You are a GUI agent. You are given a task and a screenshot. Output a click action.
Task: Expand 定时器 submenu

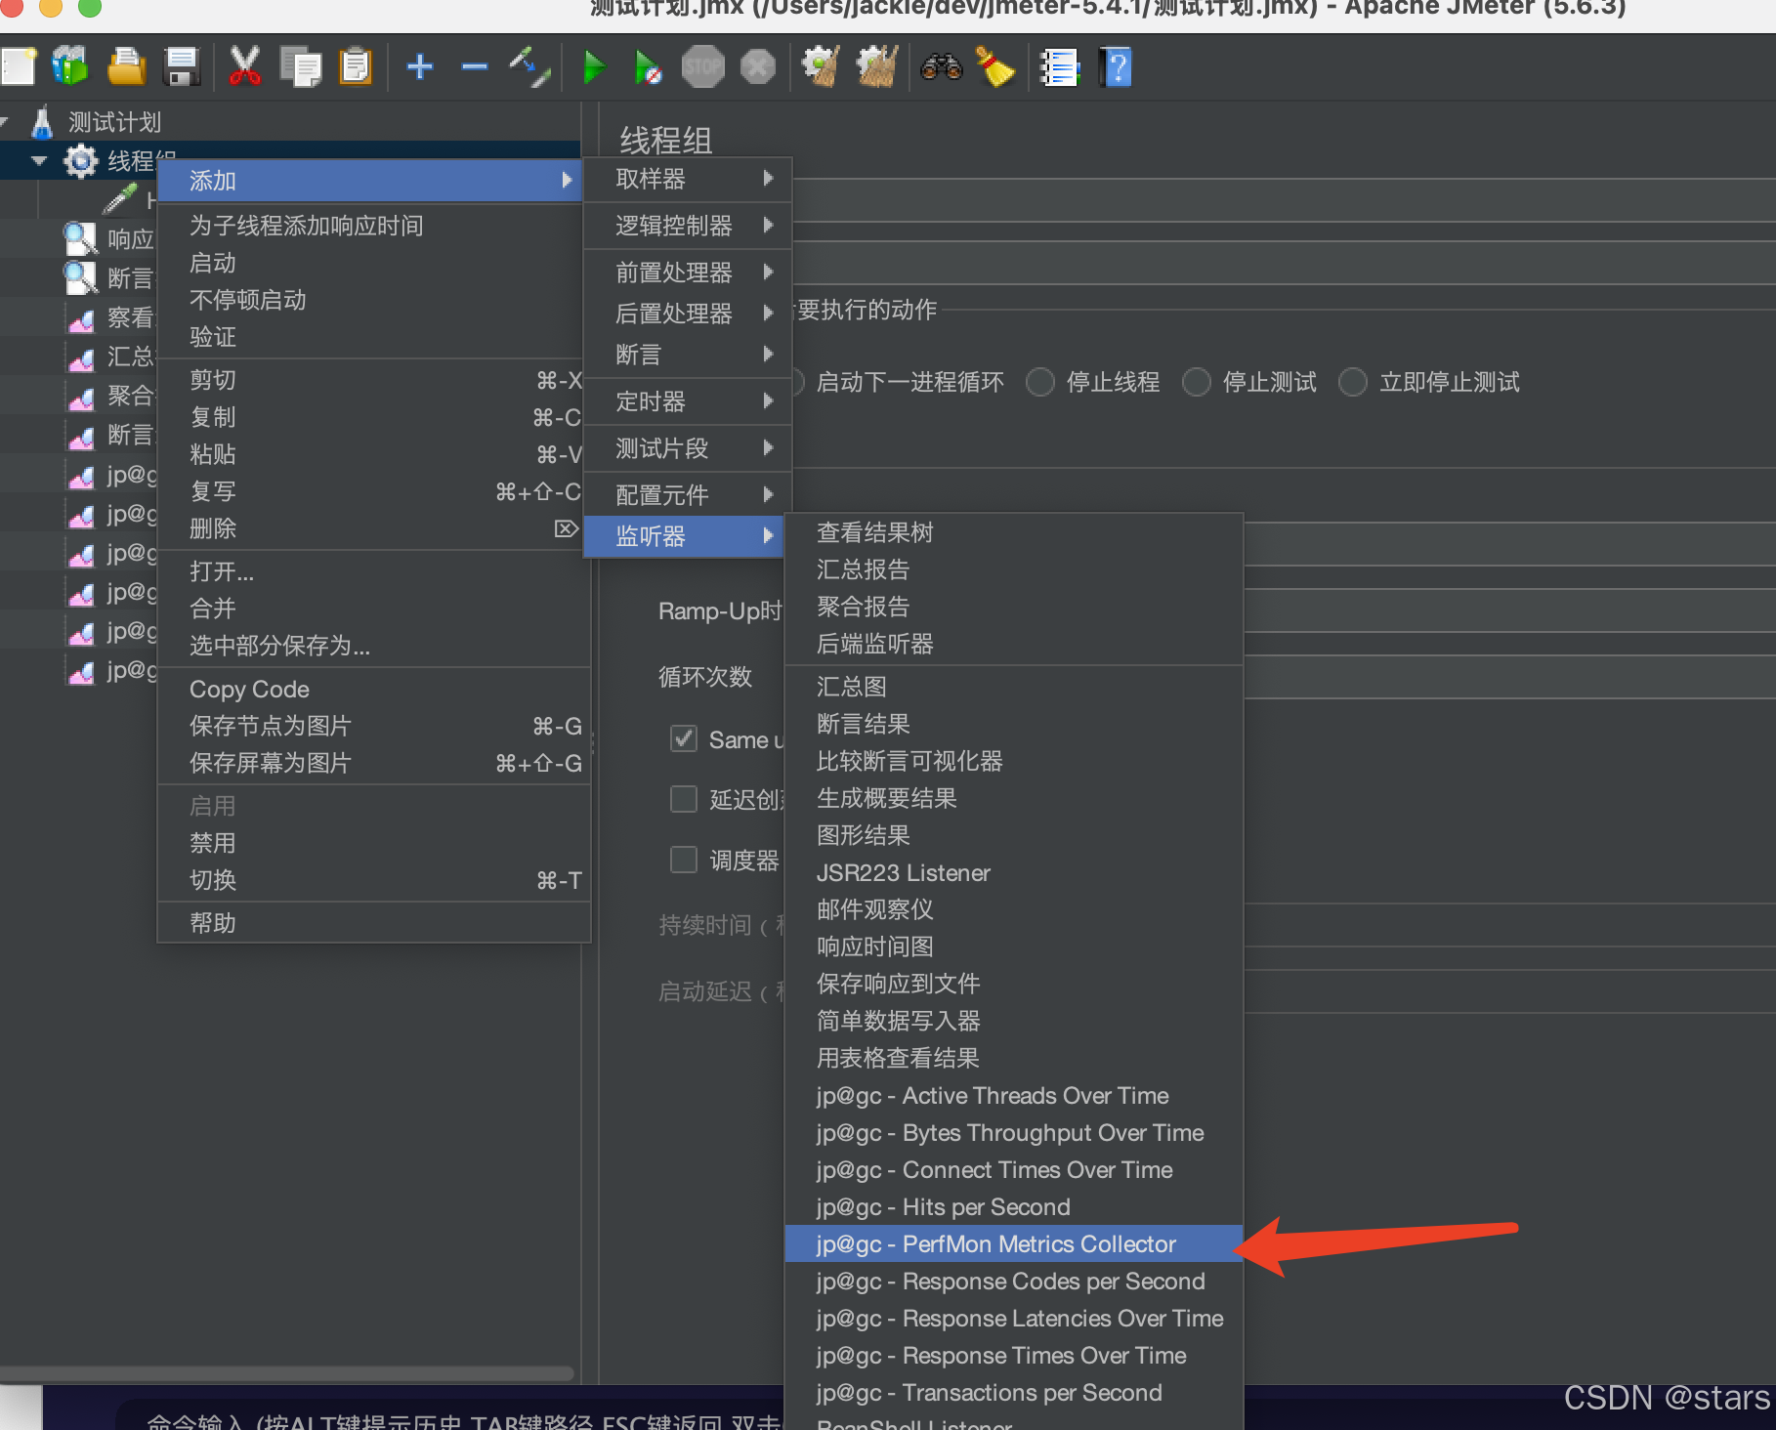pyautogui.click(x=688, y=400)
